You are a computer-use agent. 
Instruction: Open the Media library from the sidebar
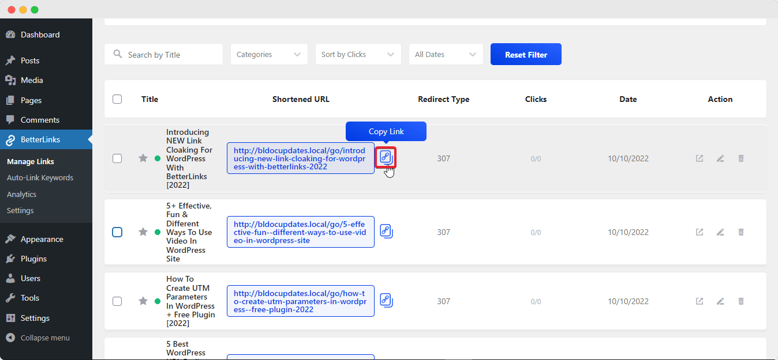(31, 80)
